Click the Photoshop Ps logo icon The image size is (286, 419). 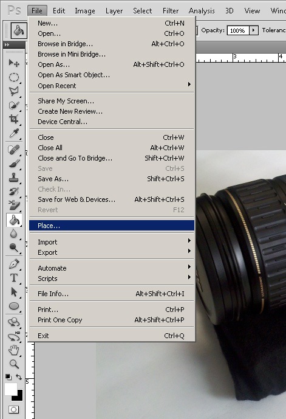point(15,11)
